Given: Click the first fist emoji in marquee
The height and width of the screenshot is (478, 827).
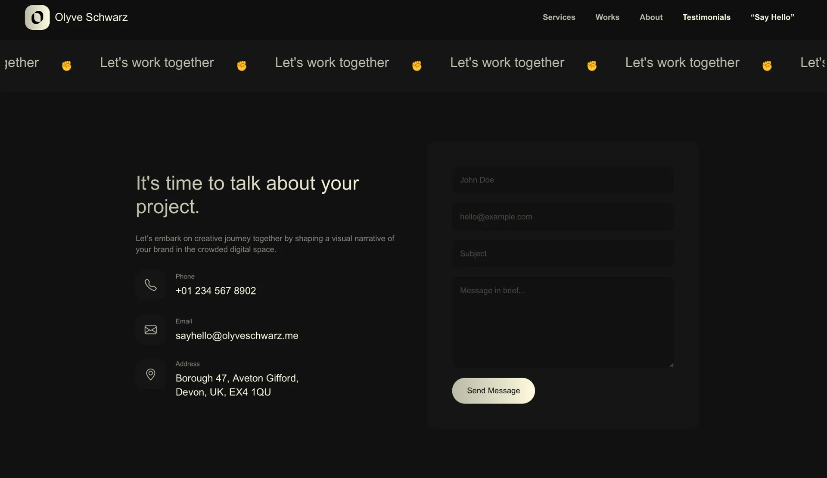Looking at the screenshot, I should 66,65.
